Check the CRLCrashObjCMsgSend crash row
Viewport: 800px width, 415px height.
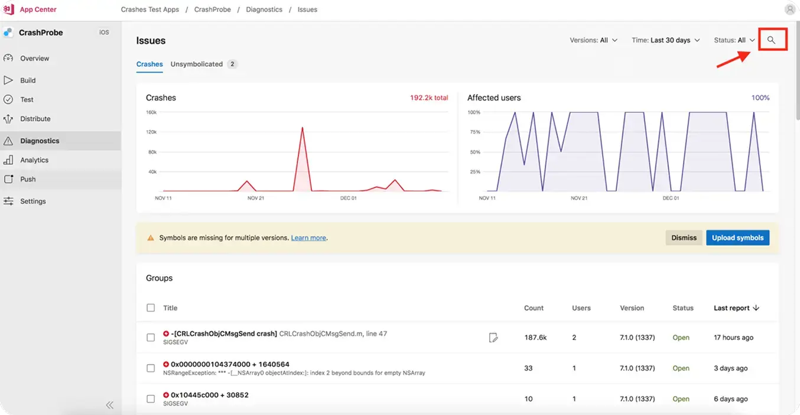151,337
